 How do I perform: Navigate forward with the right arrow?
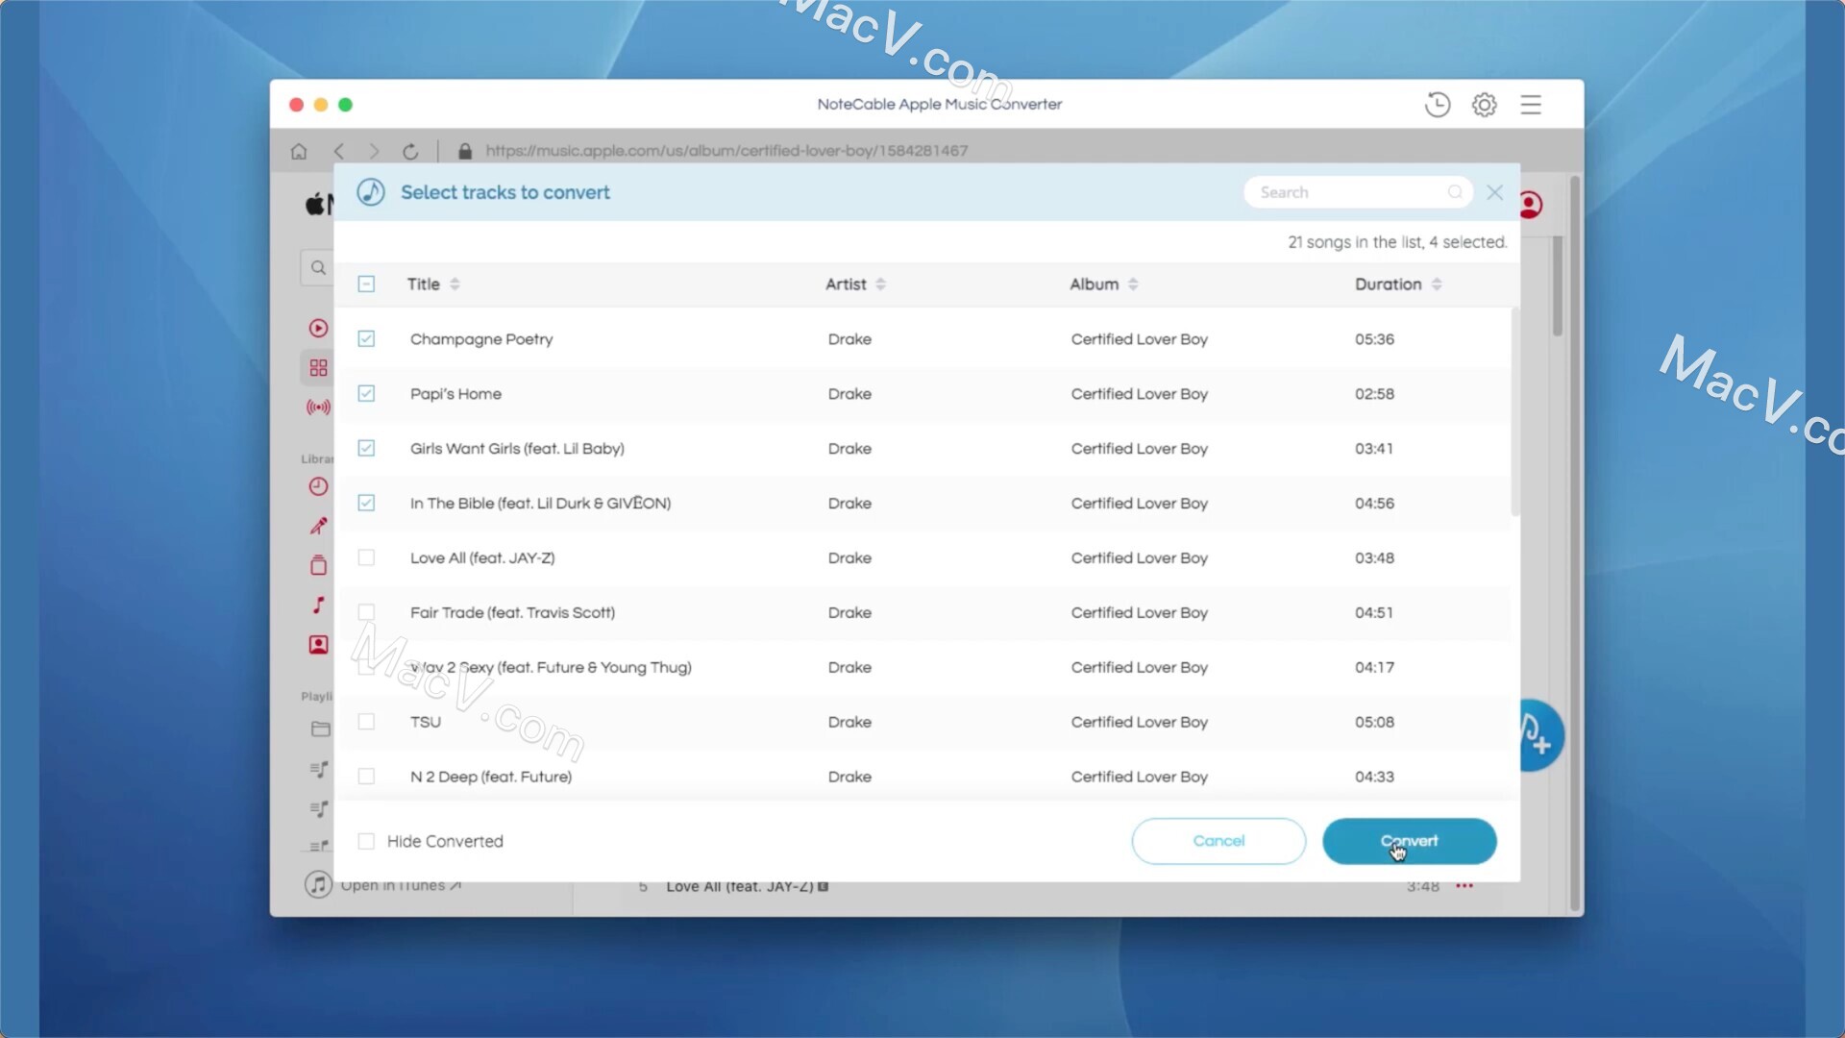pyautogui.click(x=374, y=151)
